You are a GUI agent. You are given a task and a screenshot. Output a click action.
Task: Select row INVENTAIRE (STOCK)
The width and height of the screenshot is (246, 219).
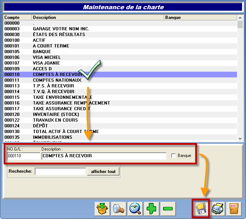[120, 114]
